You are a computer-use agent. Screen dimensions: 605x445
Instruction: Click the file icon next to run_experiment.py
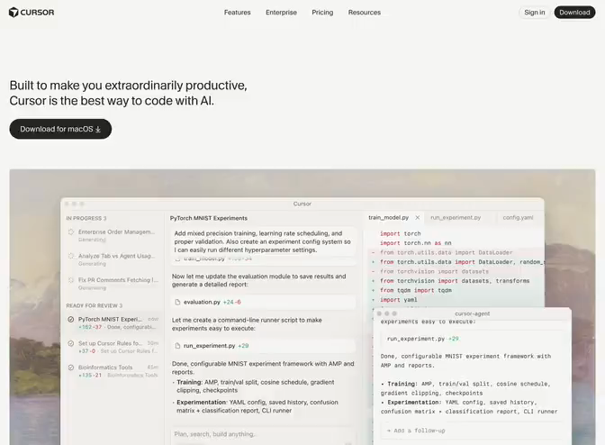pyautogui.click(x=177, y=345)
